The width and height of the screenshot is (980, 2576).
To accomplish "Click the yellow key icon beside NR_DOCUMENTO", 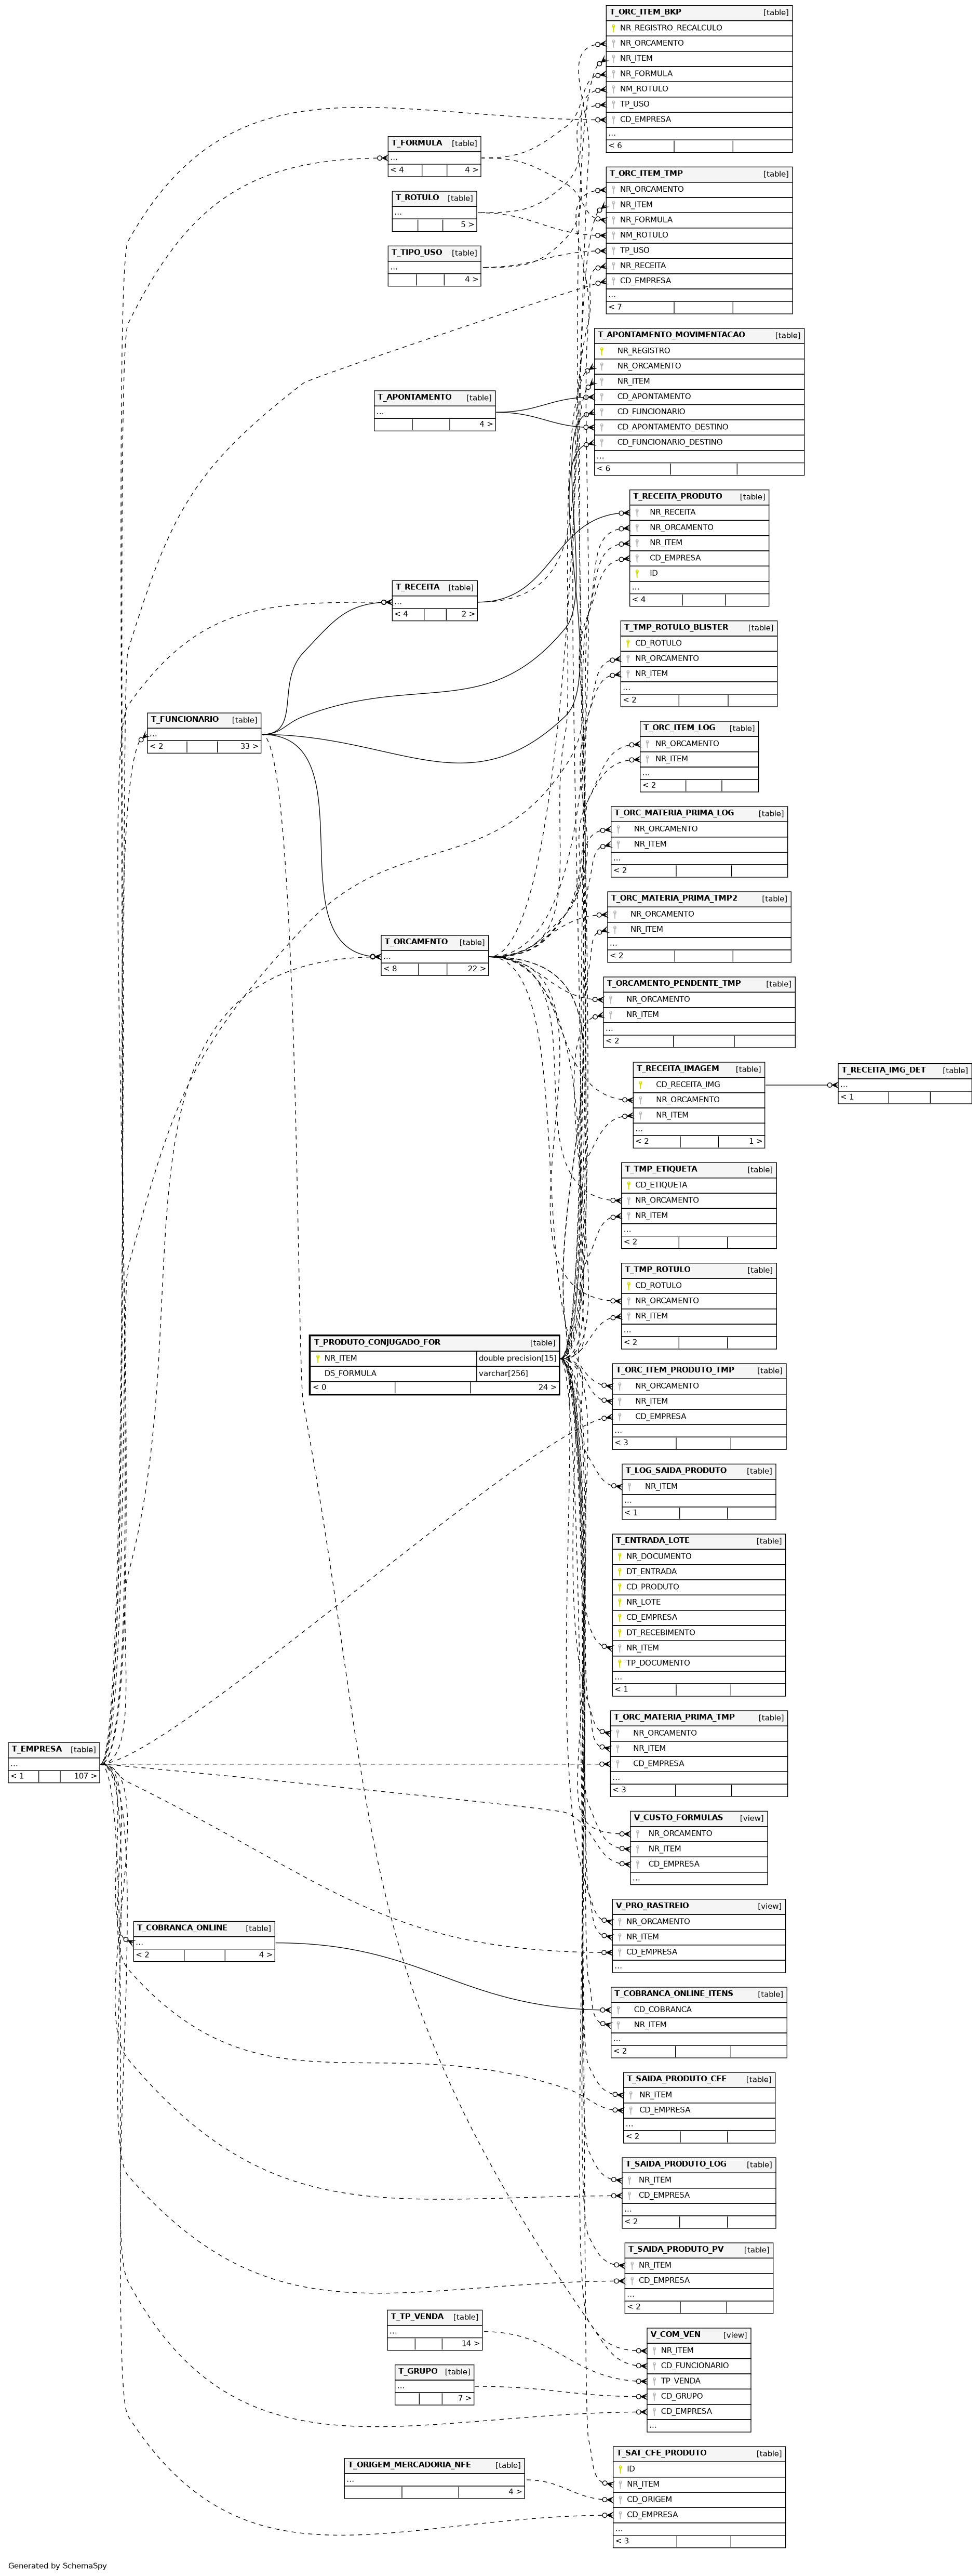I will (x=620, y=1556).
